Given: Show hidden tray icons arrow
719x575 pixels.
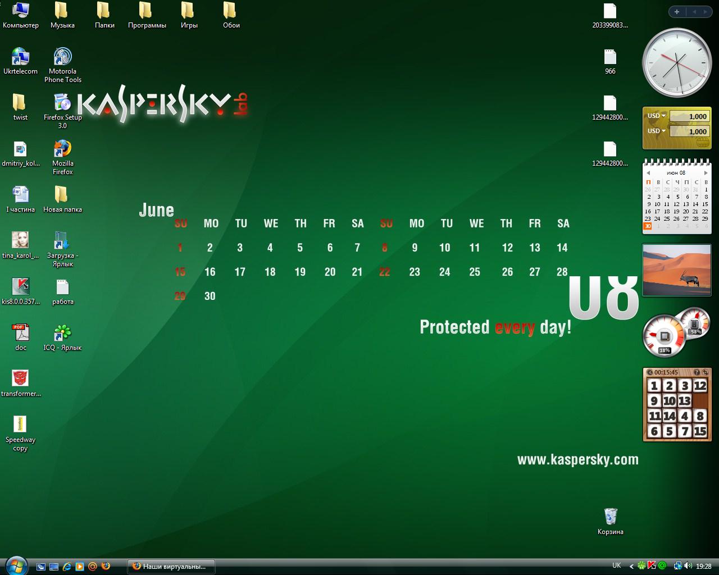Looking at the screenshot, I should (x=631, y=567).
